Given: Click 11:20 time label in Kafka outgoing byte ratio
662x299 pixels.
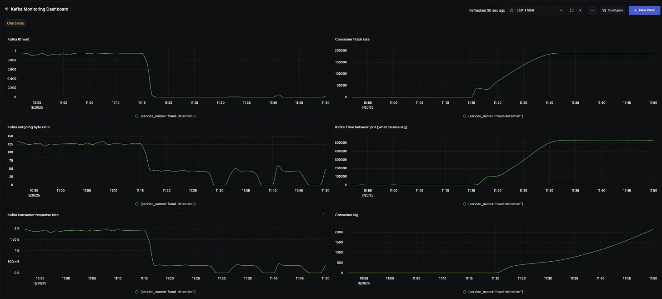Looking at the screenshot, I should (166, 190).
